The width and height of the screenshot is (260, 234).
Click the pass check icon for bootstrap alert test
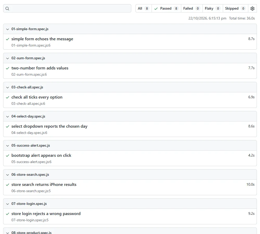pyautogui.click(x=8, y=155)
